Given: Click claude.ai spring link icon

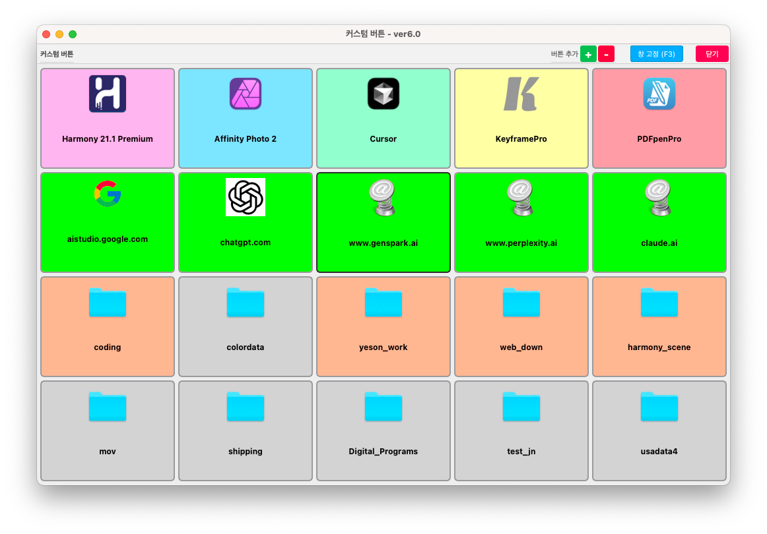Looking at the screenshot, I should tap(659, 198).
